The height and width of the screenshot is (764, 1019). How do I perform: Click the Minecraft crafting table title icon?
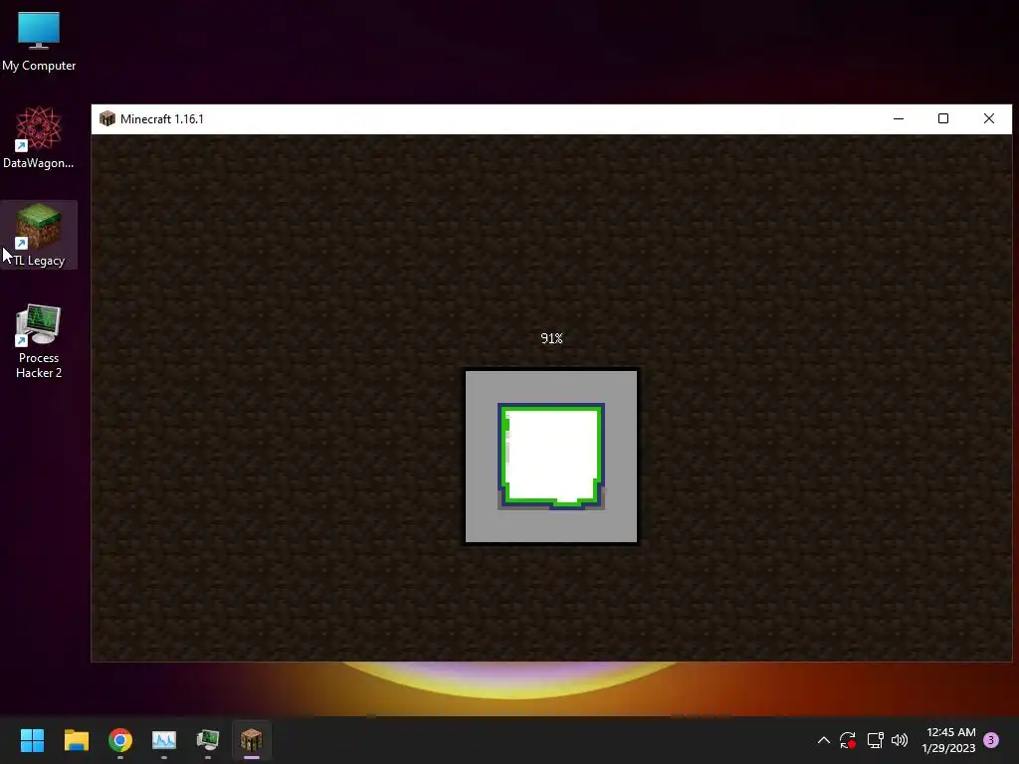coord(107,119)
